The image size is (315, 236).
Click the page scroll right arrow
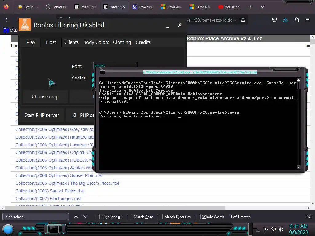point(308,208)
